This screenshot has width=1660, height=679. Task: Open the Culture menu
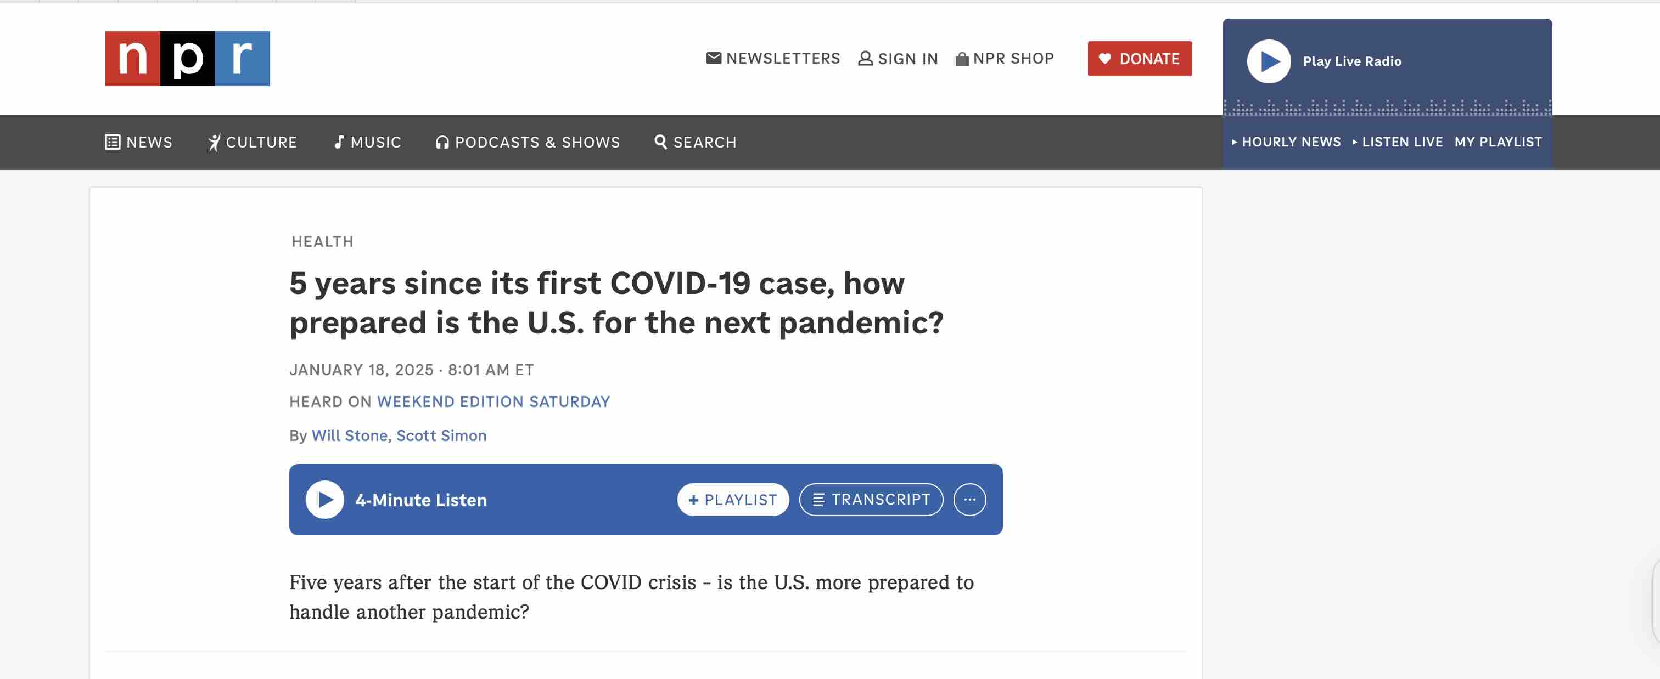point(252,142)
